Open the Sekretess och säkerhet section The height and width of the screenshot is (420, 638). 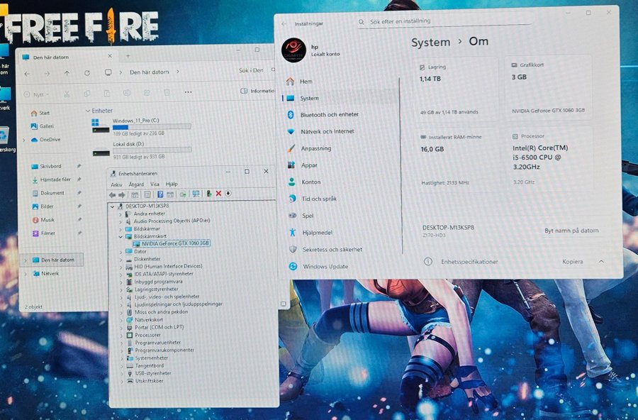(x=332, y=250)
